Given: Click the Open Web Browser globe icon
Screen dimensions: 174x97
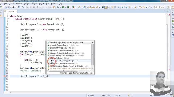Looking at the screenshot, I should [122, 7].
